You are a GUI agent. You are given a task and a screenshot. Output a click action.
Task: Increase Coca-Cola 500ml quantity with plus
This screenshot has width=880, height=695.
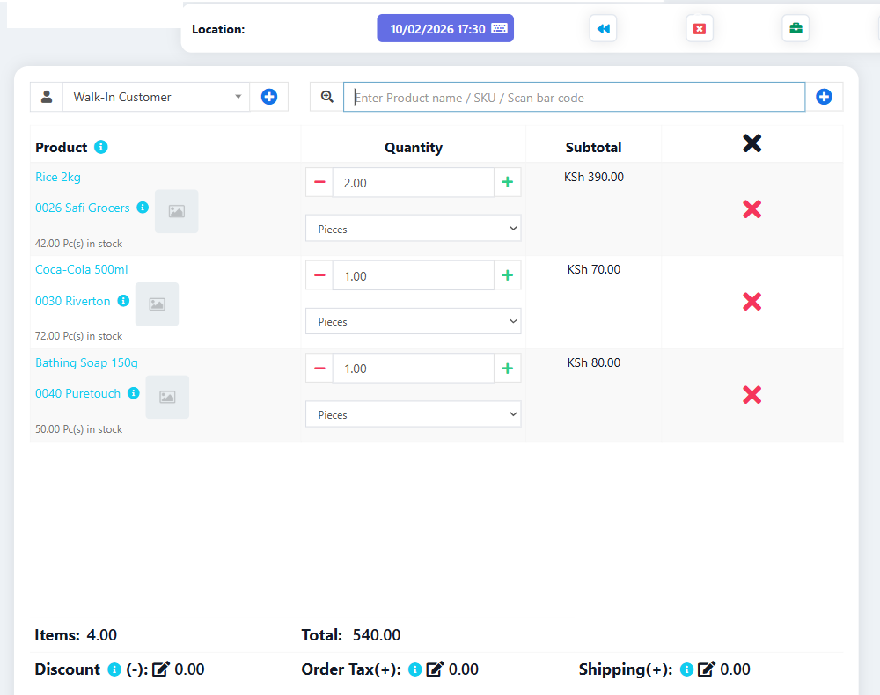[x=508, y=275]
